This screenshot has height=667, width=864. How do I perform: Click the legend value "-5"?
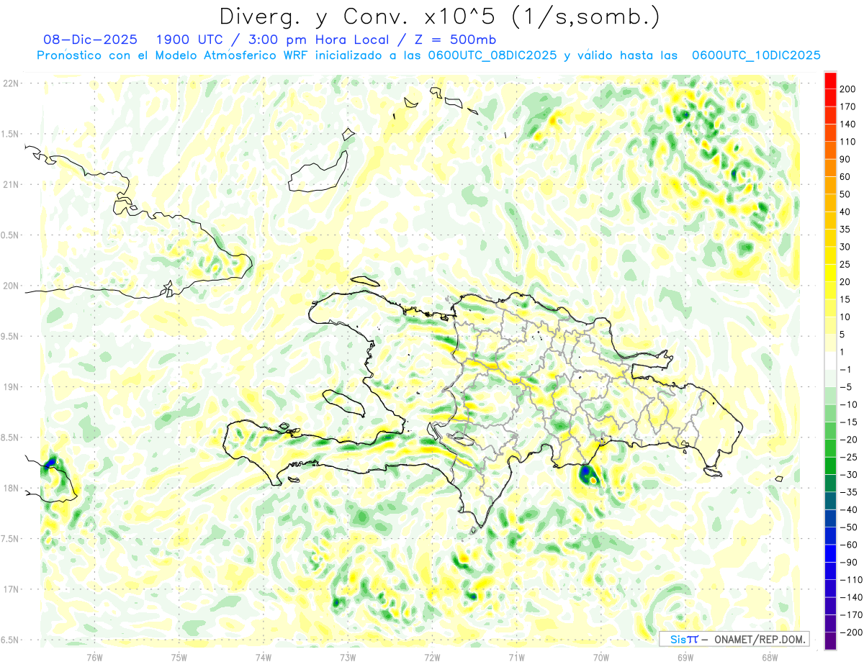[x=845, y=387]
